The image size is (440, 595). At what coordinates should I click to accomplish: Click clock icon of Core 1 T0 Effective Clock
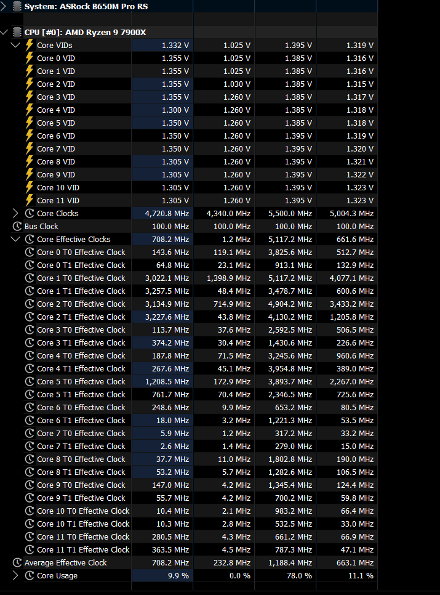(x=30, y=278)
